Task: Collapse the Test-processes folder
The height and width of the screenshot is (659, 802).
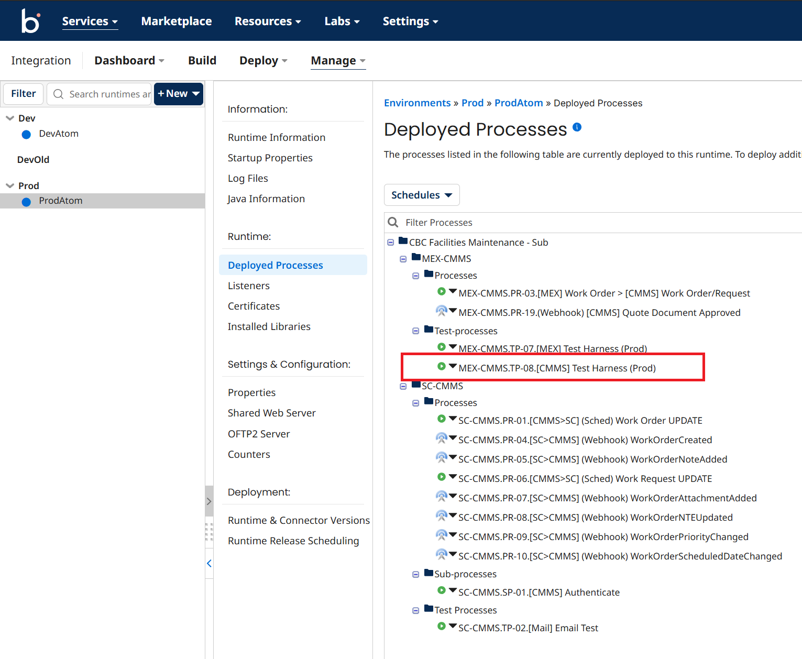Action: (415, 331)
